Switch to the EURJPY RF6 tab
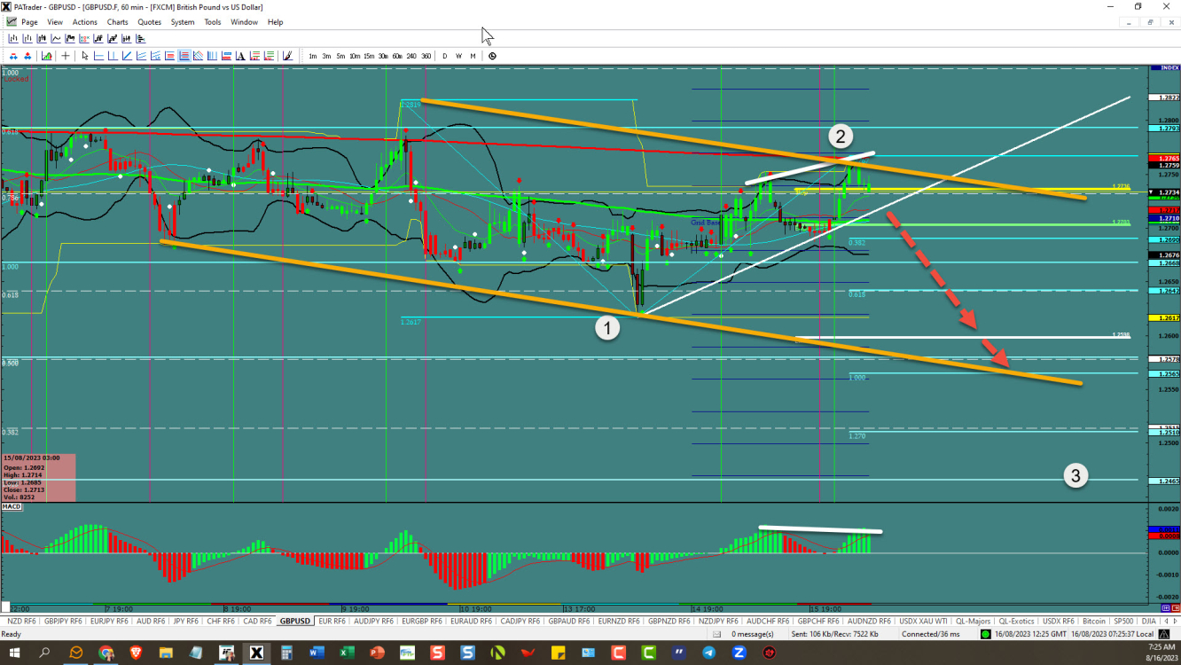The width and height of the screenshot is (1181, 665). tap(110, 621)
